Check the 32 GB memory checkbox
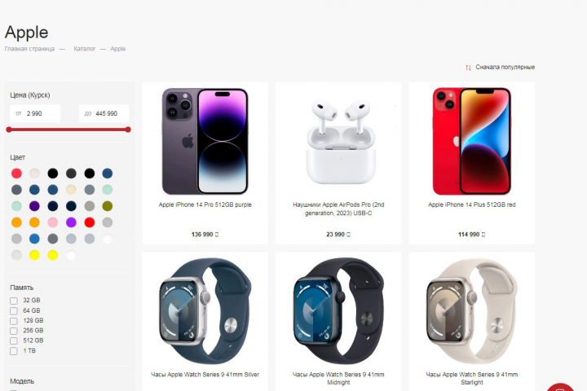The image size is (587, 391). coord(14,301)
